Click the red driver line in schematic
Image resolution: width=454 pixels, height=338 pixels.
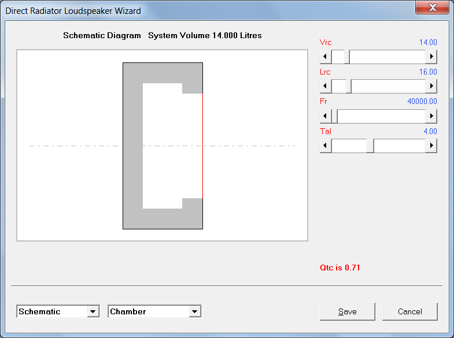202,146
